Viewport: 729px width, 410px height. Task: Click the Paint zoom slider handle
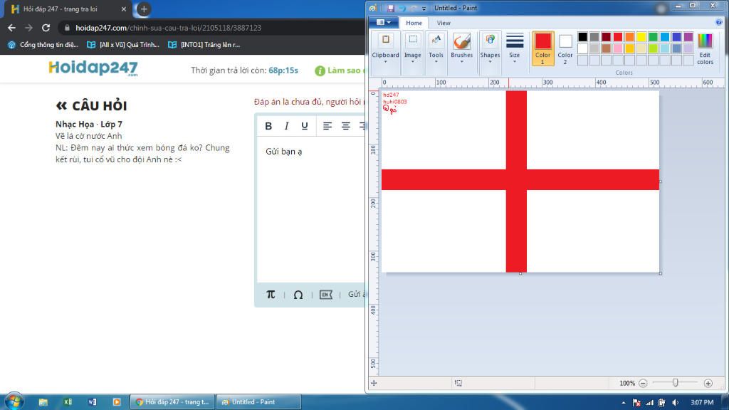(x=675, y=382)
